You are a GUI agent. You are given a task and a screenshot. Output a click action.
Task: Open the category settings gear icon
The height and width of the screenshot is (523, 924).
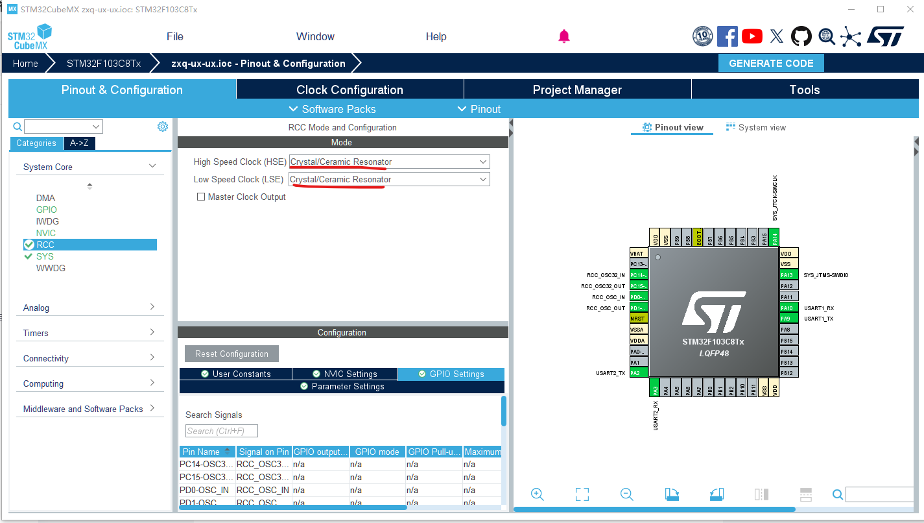pyautogui.click(x=163, y=127)
